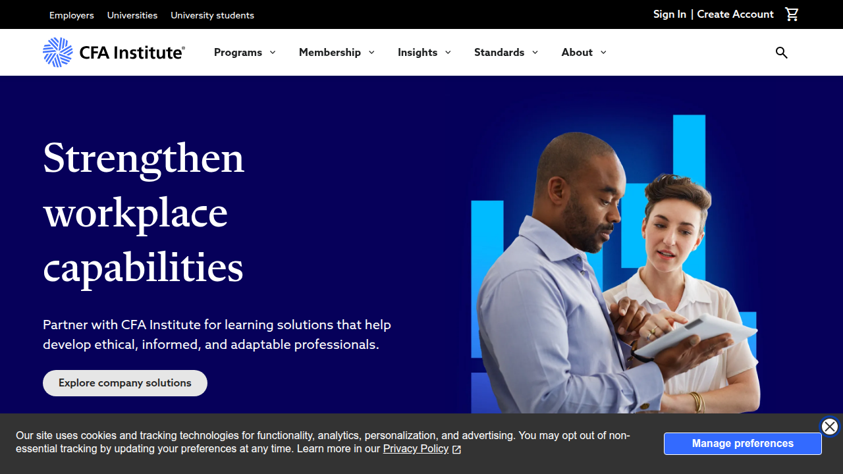Click the CFA Institute logo
The image size is (843, 474).
[x=114, y=52]
